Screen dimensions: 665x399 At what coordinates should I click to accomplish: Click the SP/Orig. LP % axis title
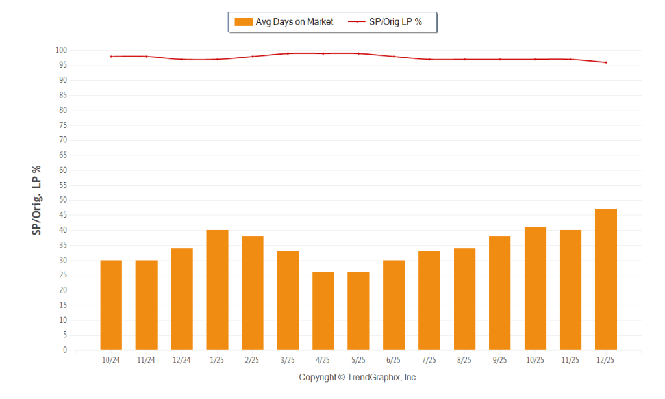point(36,200)
